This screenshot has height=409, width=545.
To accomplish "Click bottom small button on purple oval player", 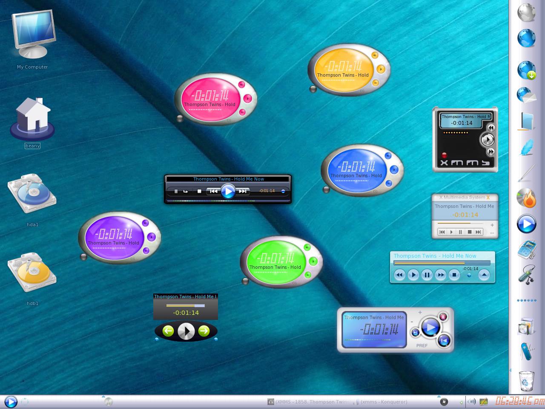I will point(146,251).
